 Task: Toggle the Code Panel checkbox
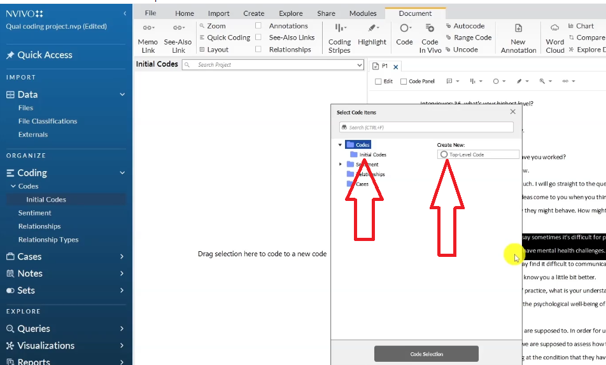pos(404,81)
